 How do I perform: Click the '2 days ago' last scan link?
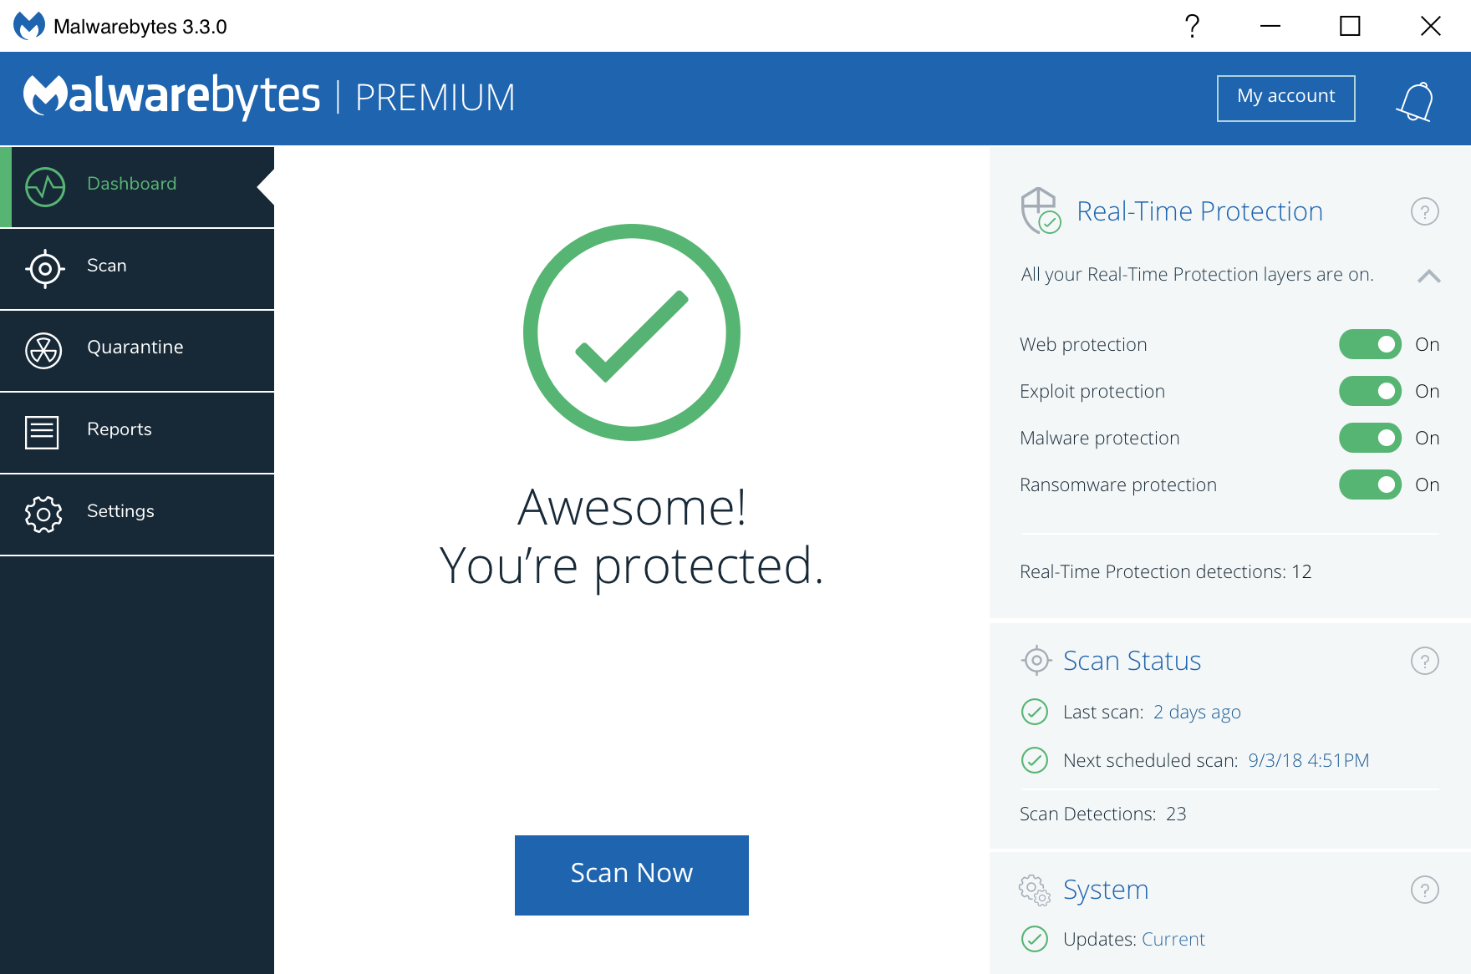pyautogui.click(x=1197, y=712)
